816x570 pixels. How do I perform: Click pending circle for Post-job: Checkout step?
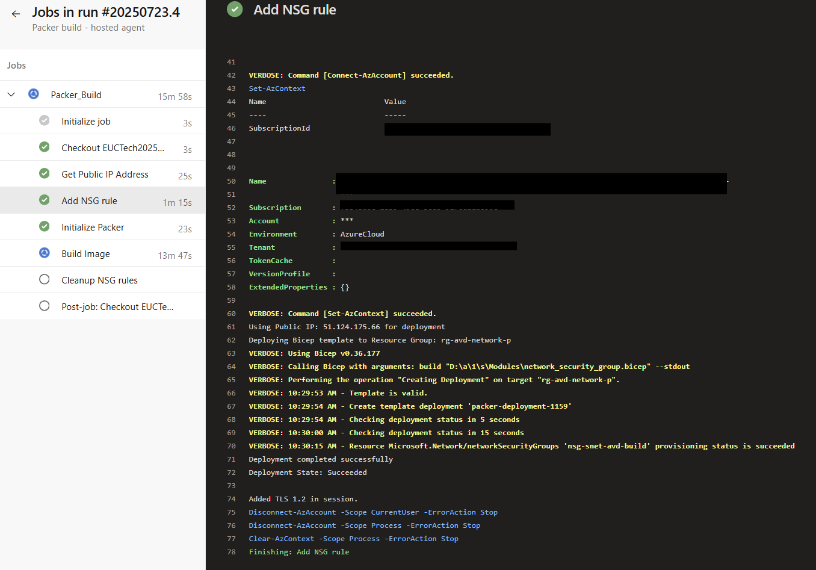(x=45, y=306)
